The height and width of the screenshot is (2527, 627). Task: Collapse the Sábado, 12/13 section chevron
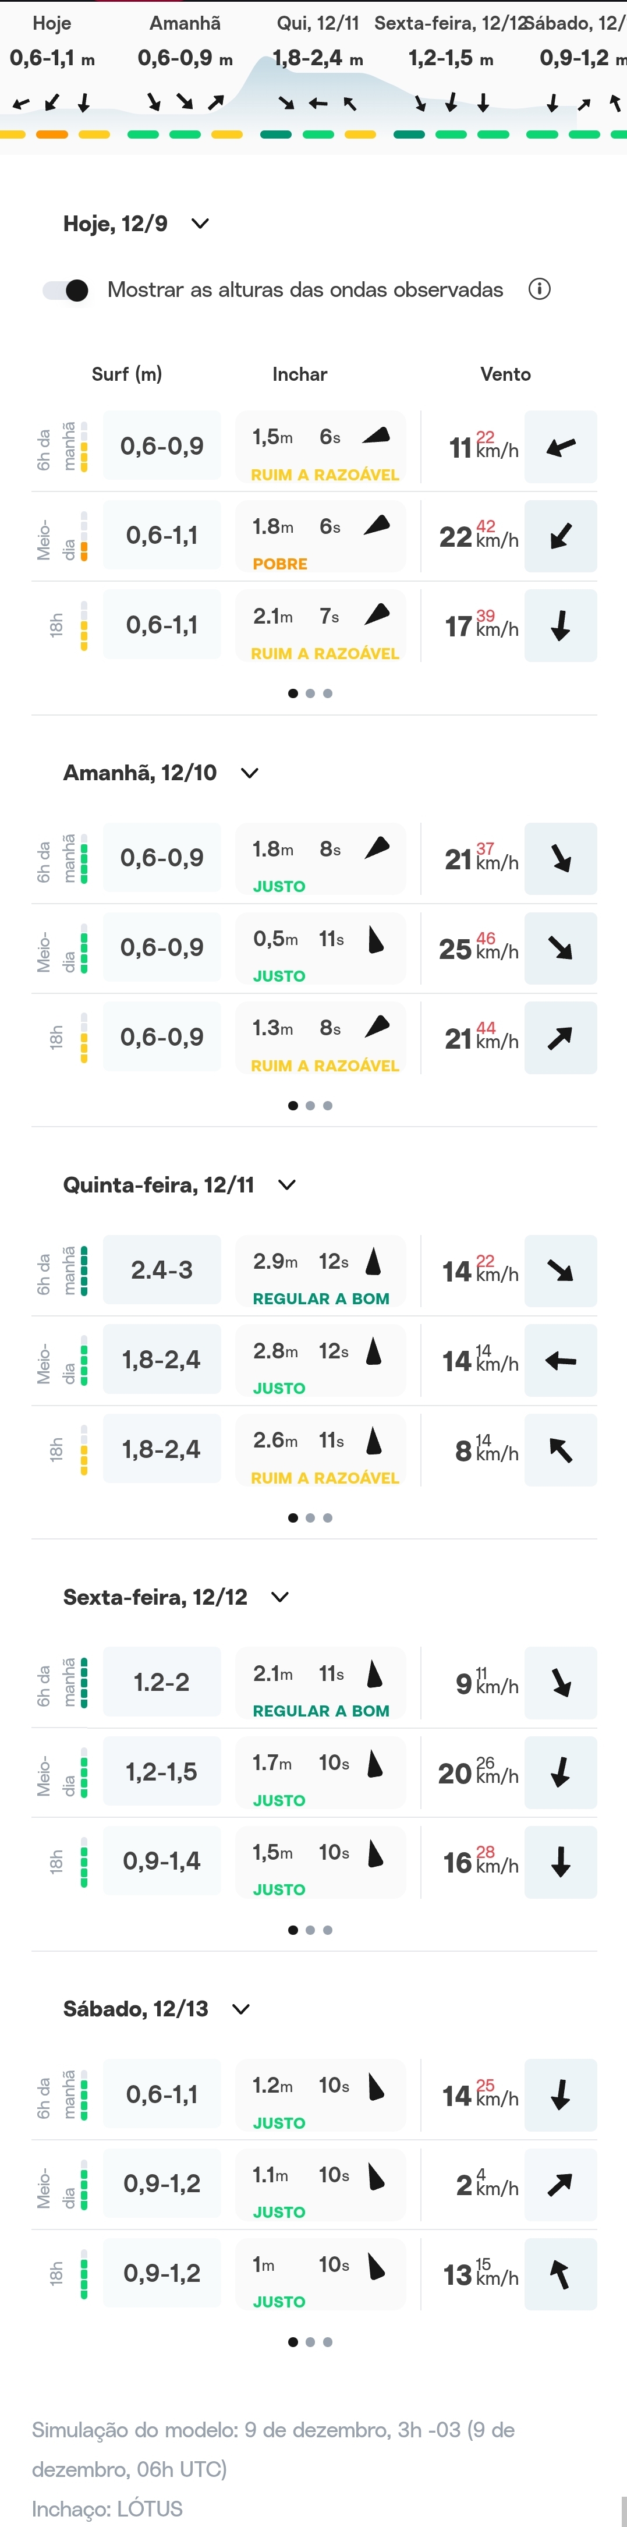242,2009
